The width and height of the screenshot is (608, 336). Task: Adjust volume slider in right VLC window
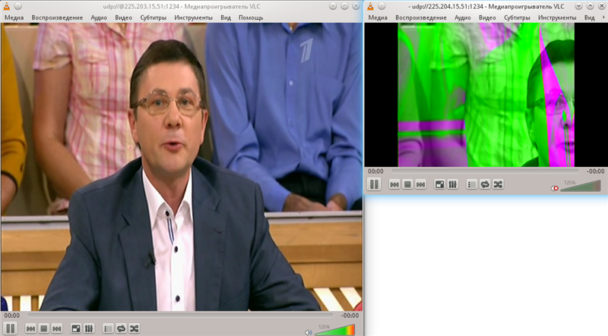[x=581, y=186]
